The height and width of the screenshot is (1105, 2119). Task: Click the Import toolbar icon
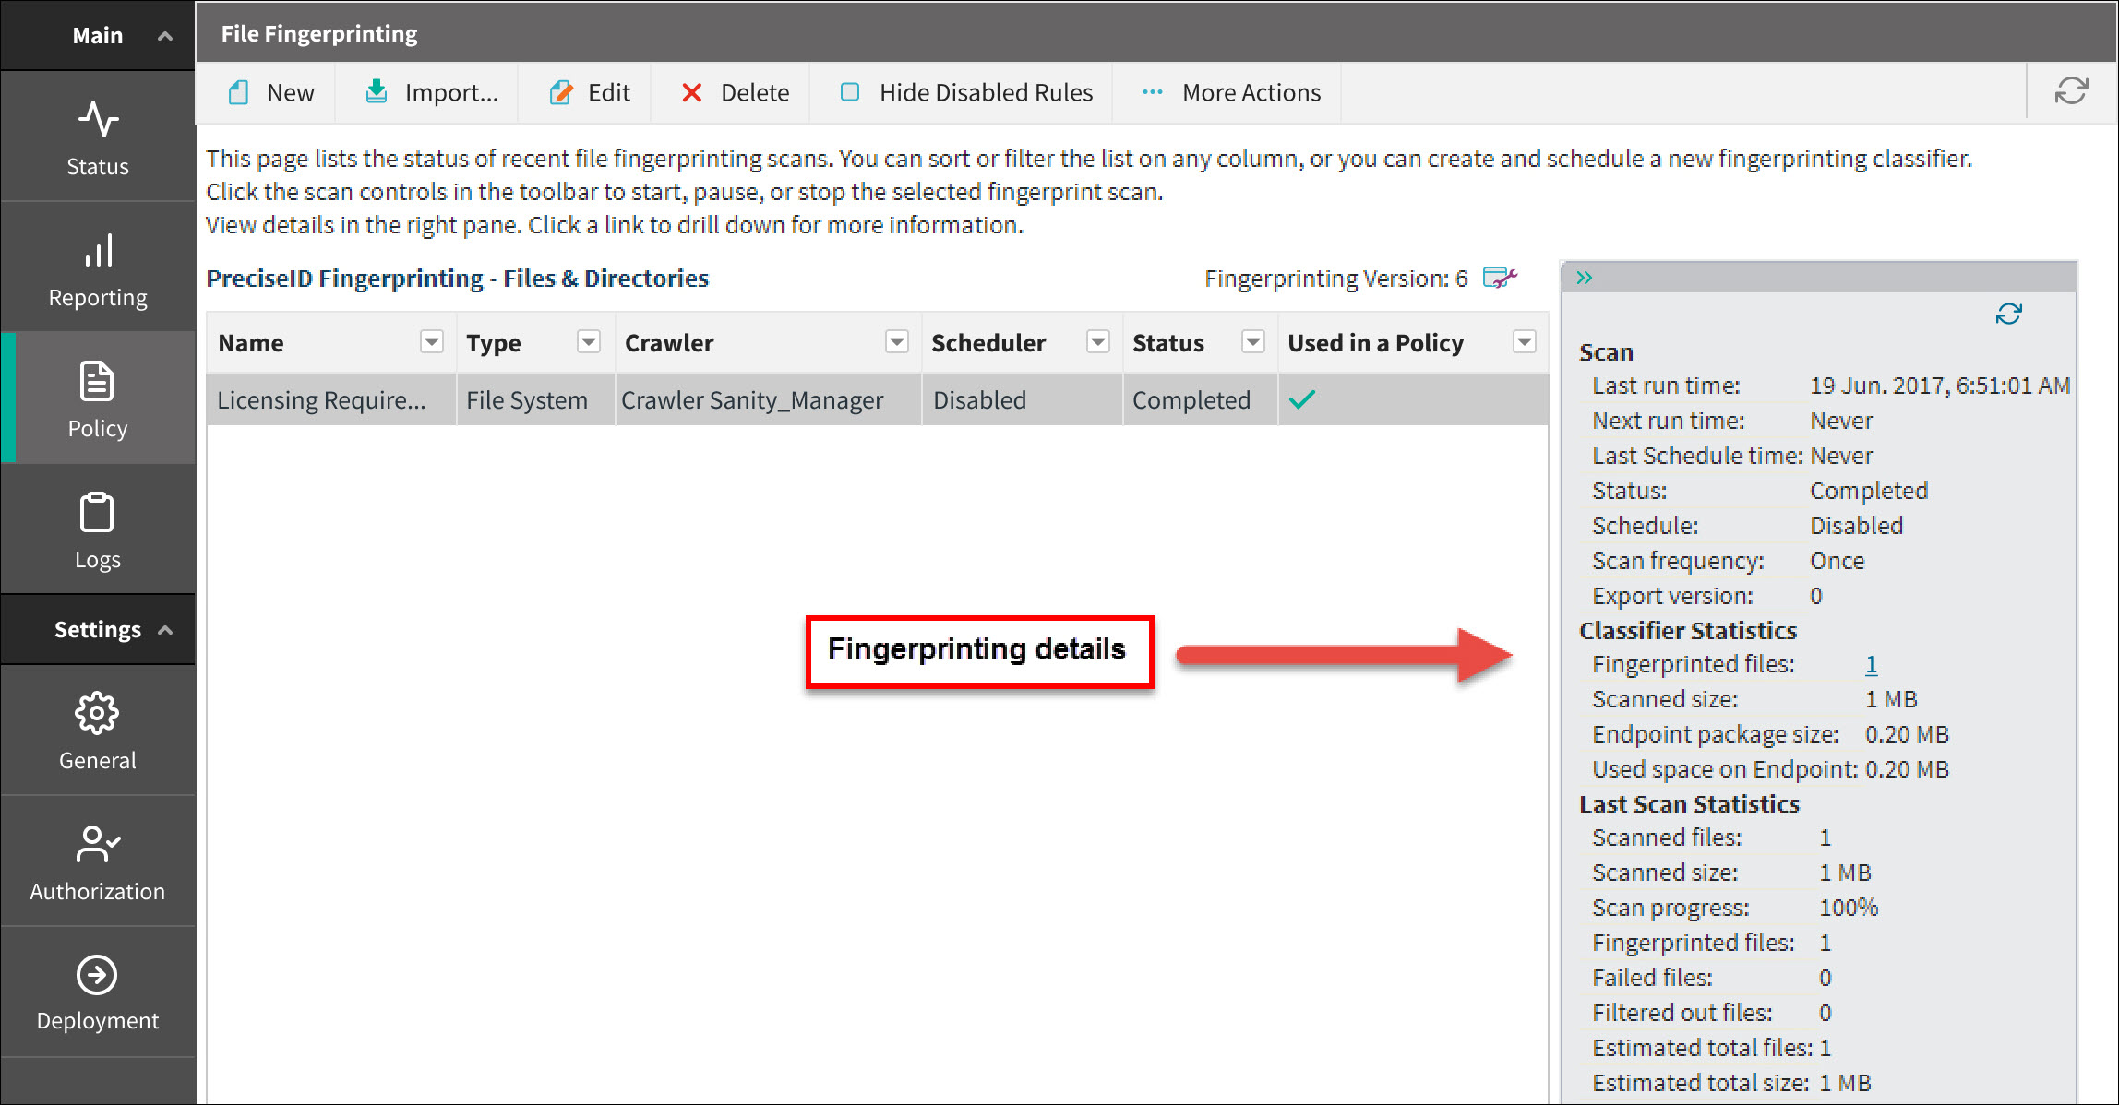click(377, 92)
